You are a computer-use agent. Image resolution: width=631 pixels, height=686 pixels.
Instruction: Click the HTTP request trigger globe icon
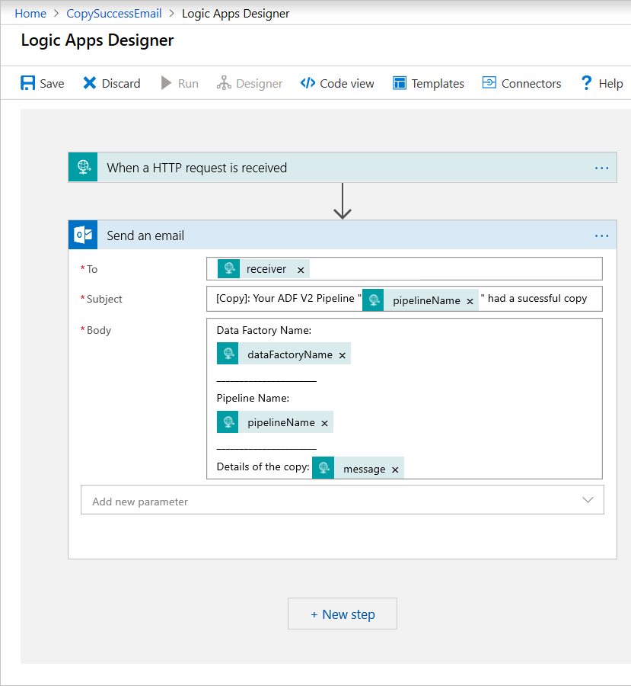(82, 167)
